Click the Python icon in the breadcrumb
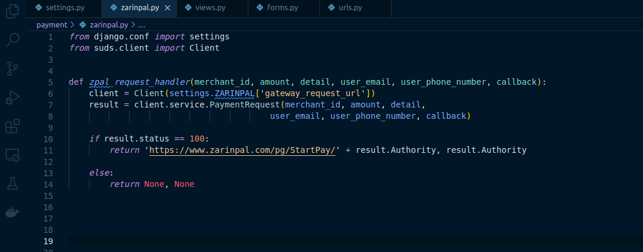Viewport: 643px width, 252px height. pos(83,24)
